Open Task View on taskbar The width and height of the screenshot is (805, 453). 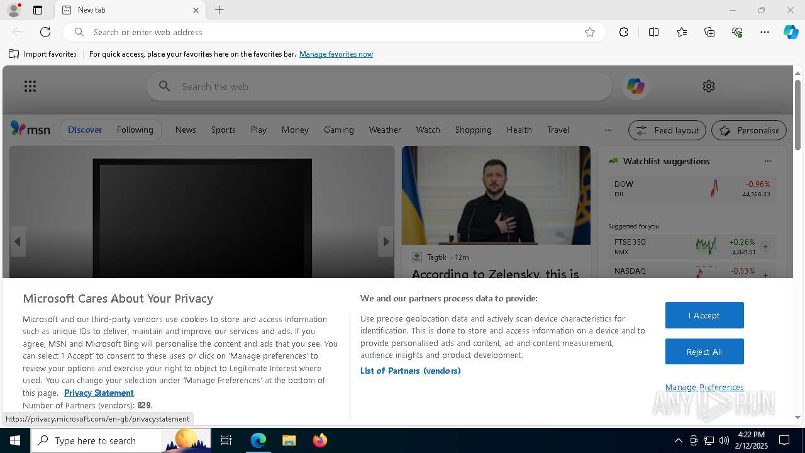[226, 440]
